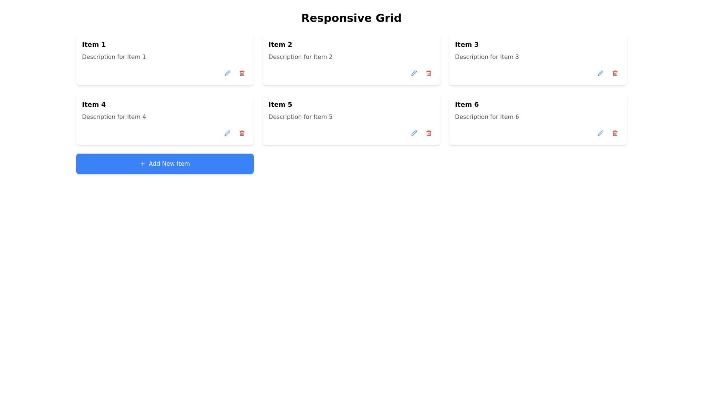
Task: Open the editor for Item 3 via pencil
Action: click(x=600, y=73)
